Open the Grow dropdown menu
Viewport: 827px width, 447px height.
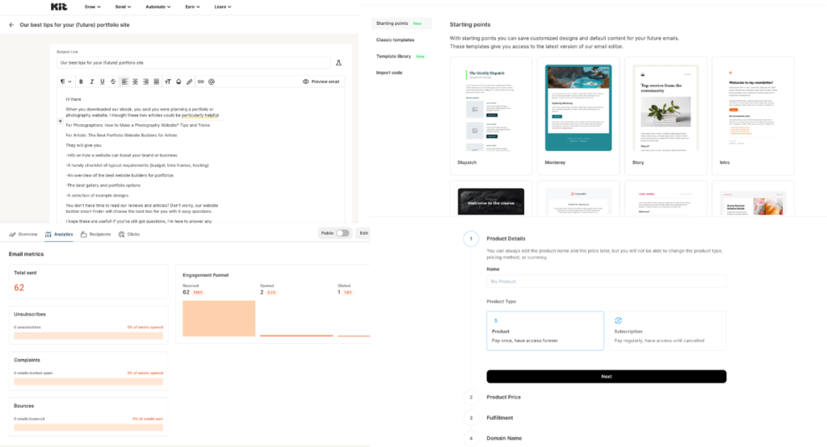[x=92, y=6]
